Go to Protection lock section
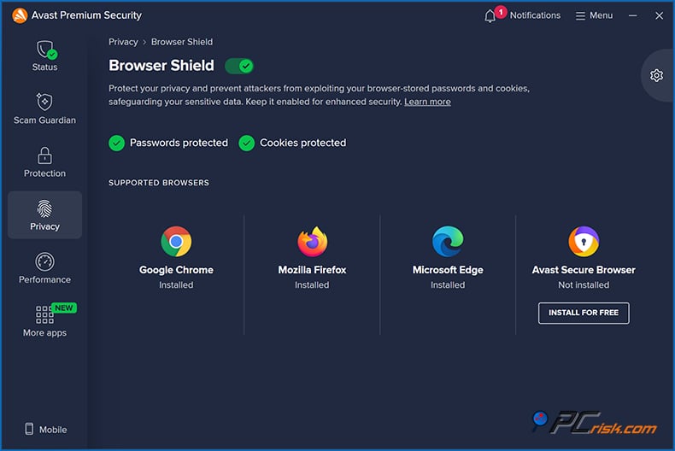 tap(44, 156)
